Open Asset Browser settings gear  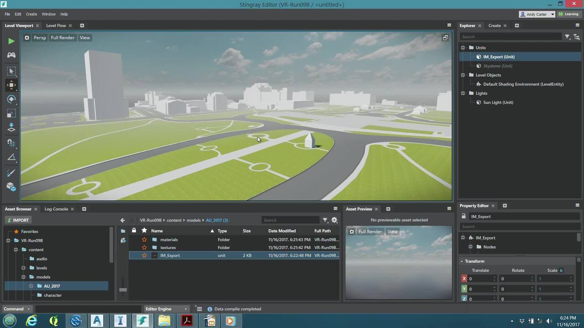click(334, 220)
